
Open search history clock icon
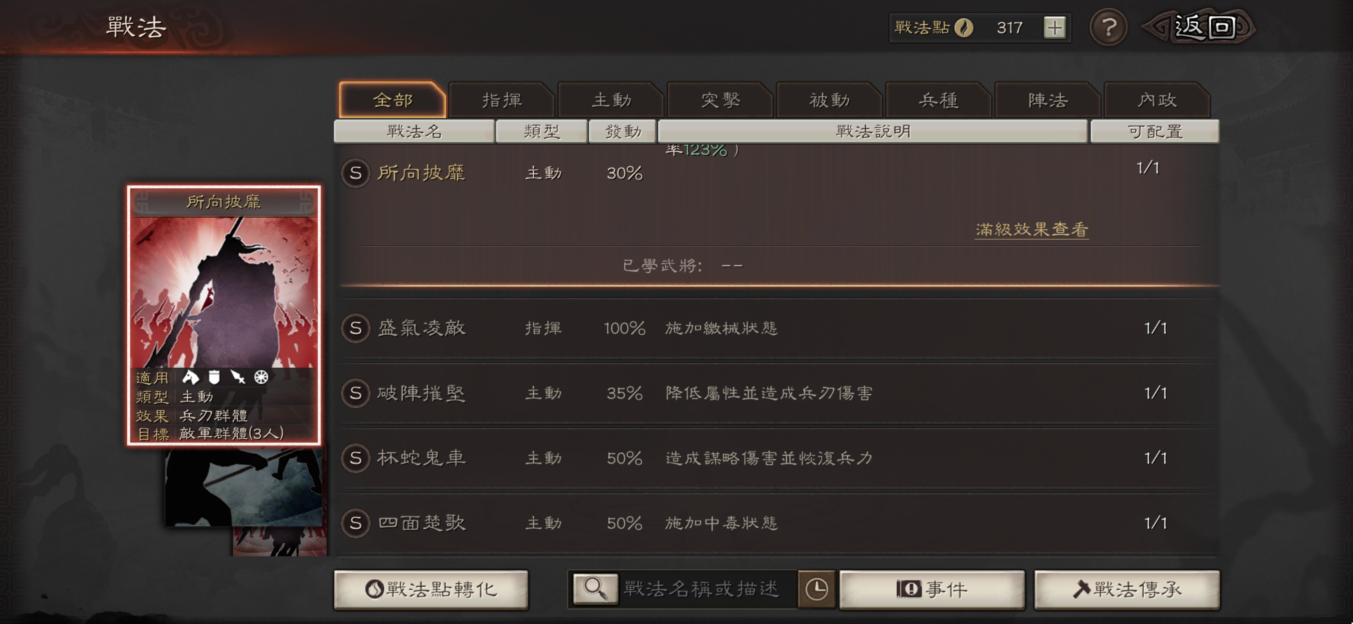click(816, 589)
